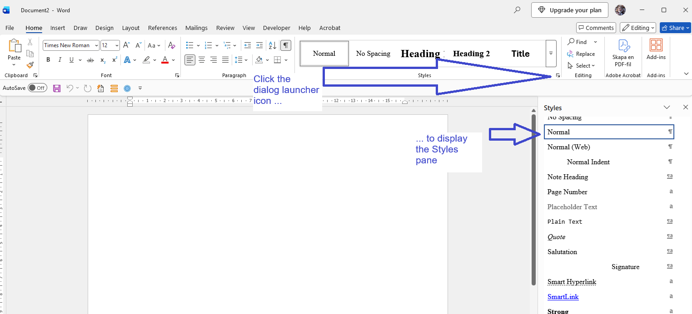Screen dimensions: 692x314
Task: Apply italic formatting
Action: pyautogui.click(x=60, y=60)
